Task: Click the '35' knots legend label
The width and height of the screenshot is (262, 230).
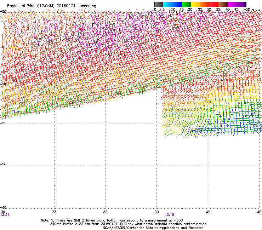Action: point(218,10)
